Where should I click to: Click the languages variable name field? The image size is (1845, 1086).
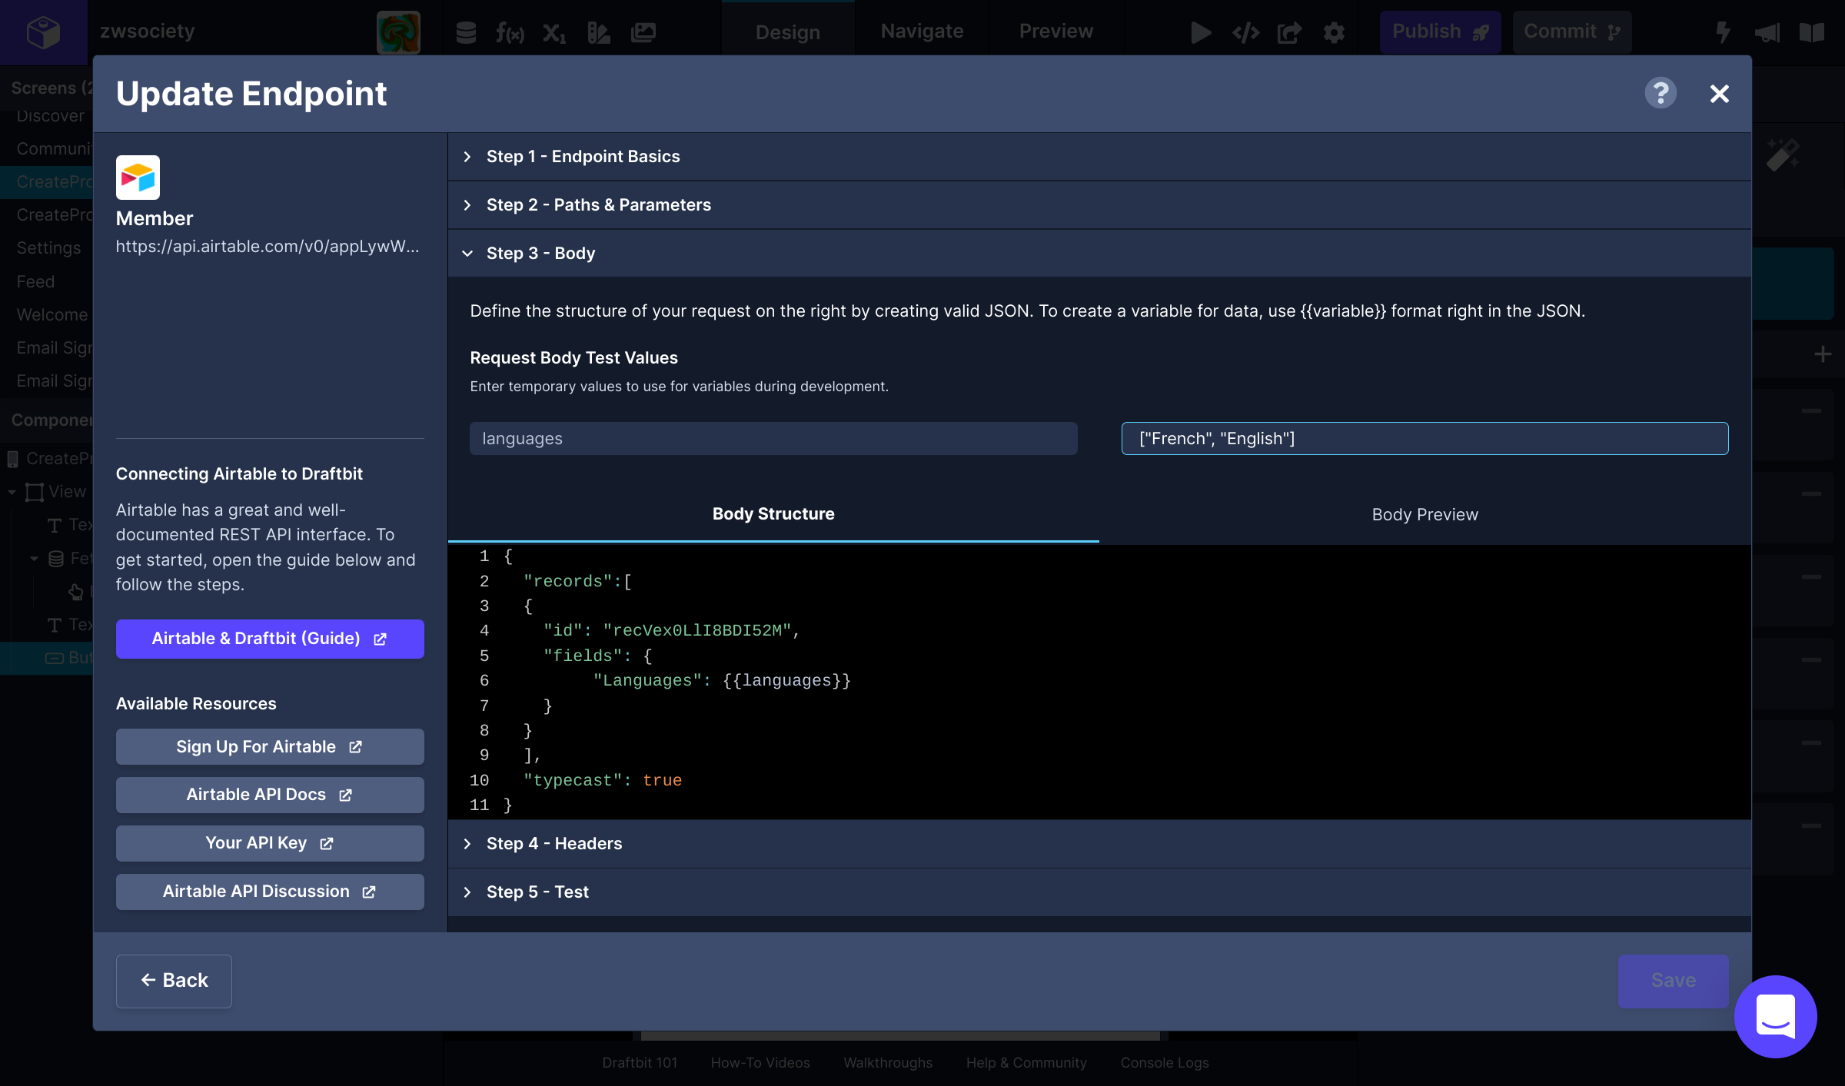pos(773,439)
